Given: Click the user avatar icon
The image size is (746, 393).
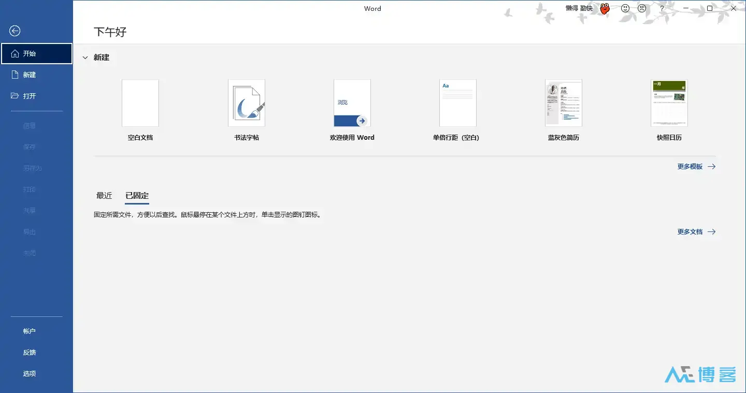Looking at the screenshot, I should pyautogui.click(x=605, y=8).
